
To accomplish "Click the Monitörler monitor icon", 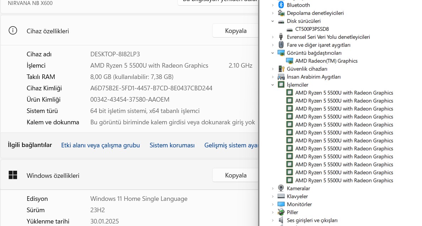I will 281,204.
